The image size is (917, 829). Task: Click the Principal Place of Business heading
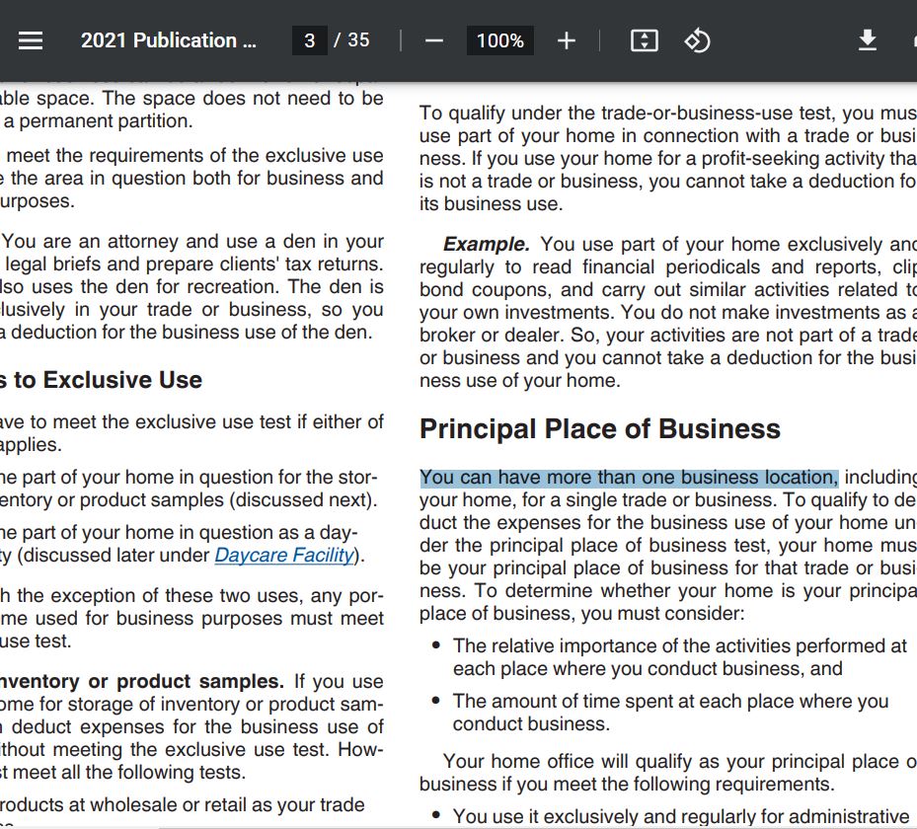tap(600, 429)
